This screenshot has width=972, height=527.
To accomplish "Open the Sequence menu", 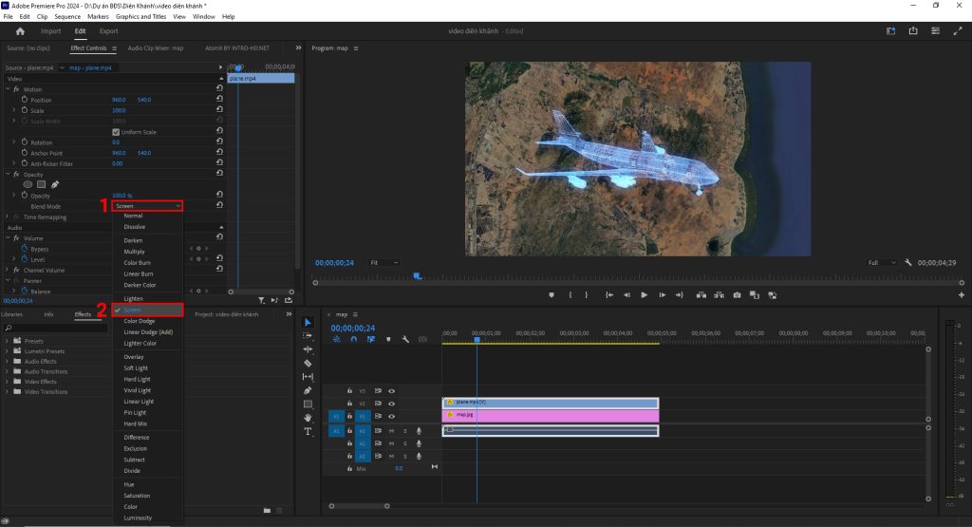I will point(67,17).
